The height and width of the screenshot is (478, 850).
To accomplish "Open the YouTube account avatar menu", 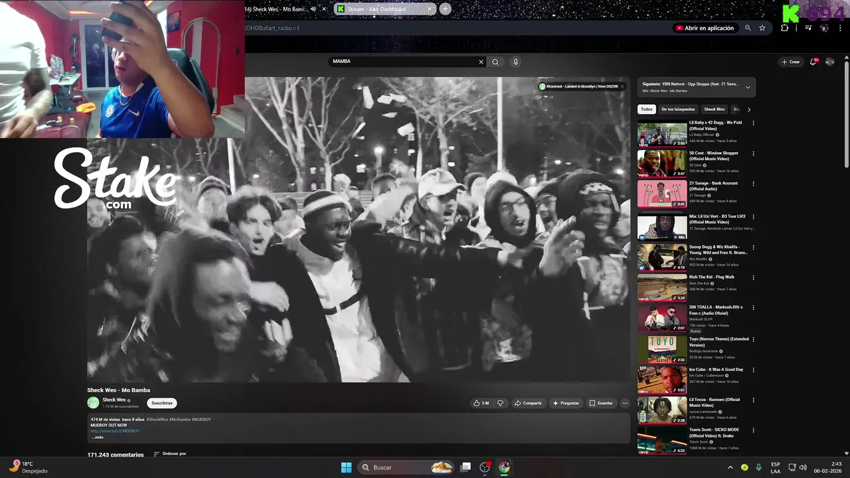I will (830, 62).
